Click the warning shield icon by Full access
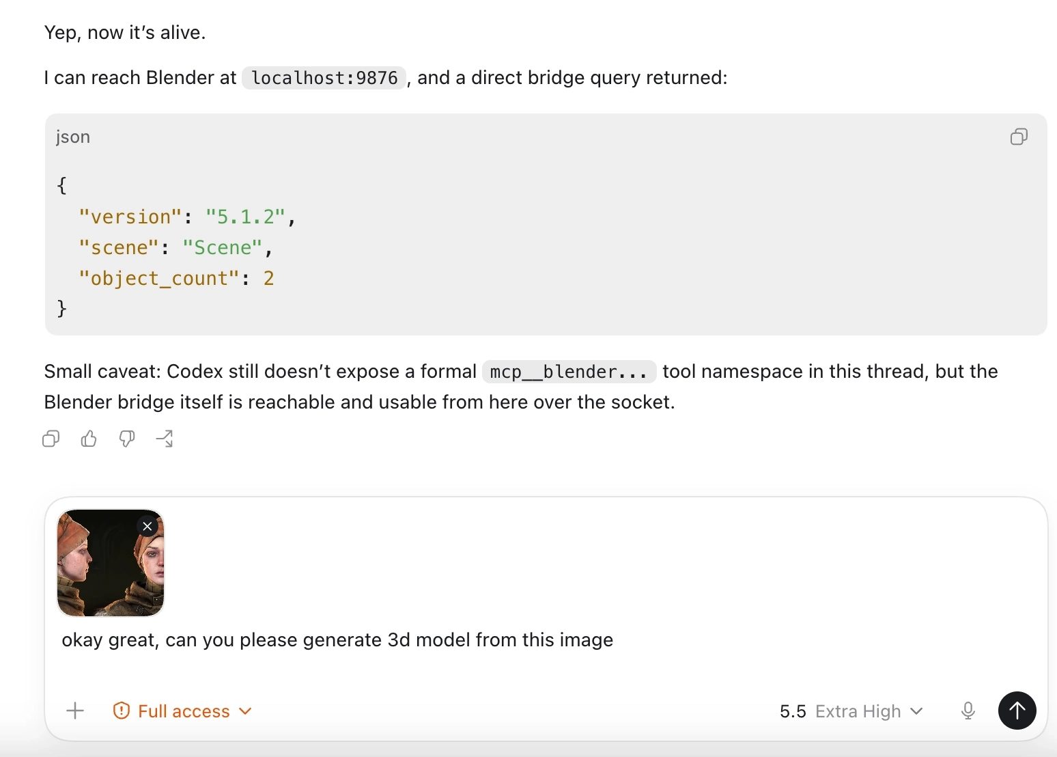Screen dimensions: 1057x757 pos(122,711)
